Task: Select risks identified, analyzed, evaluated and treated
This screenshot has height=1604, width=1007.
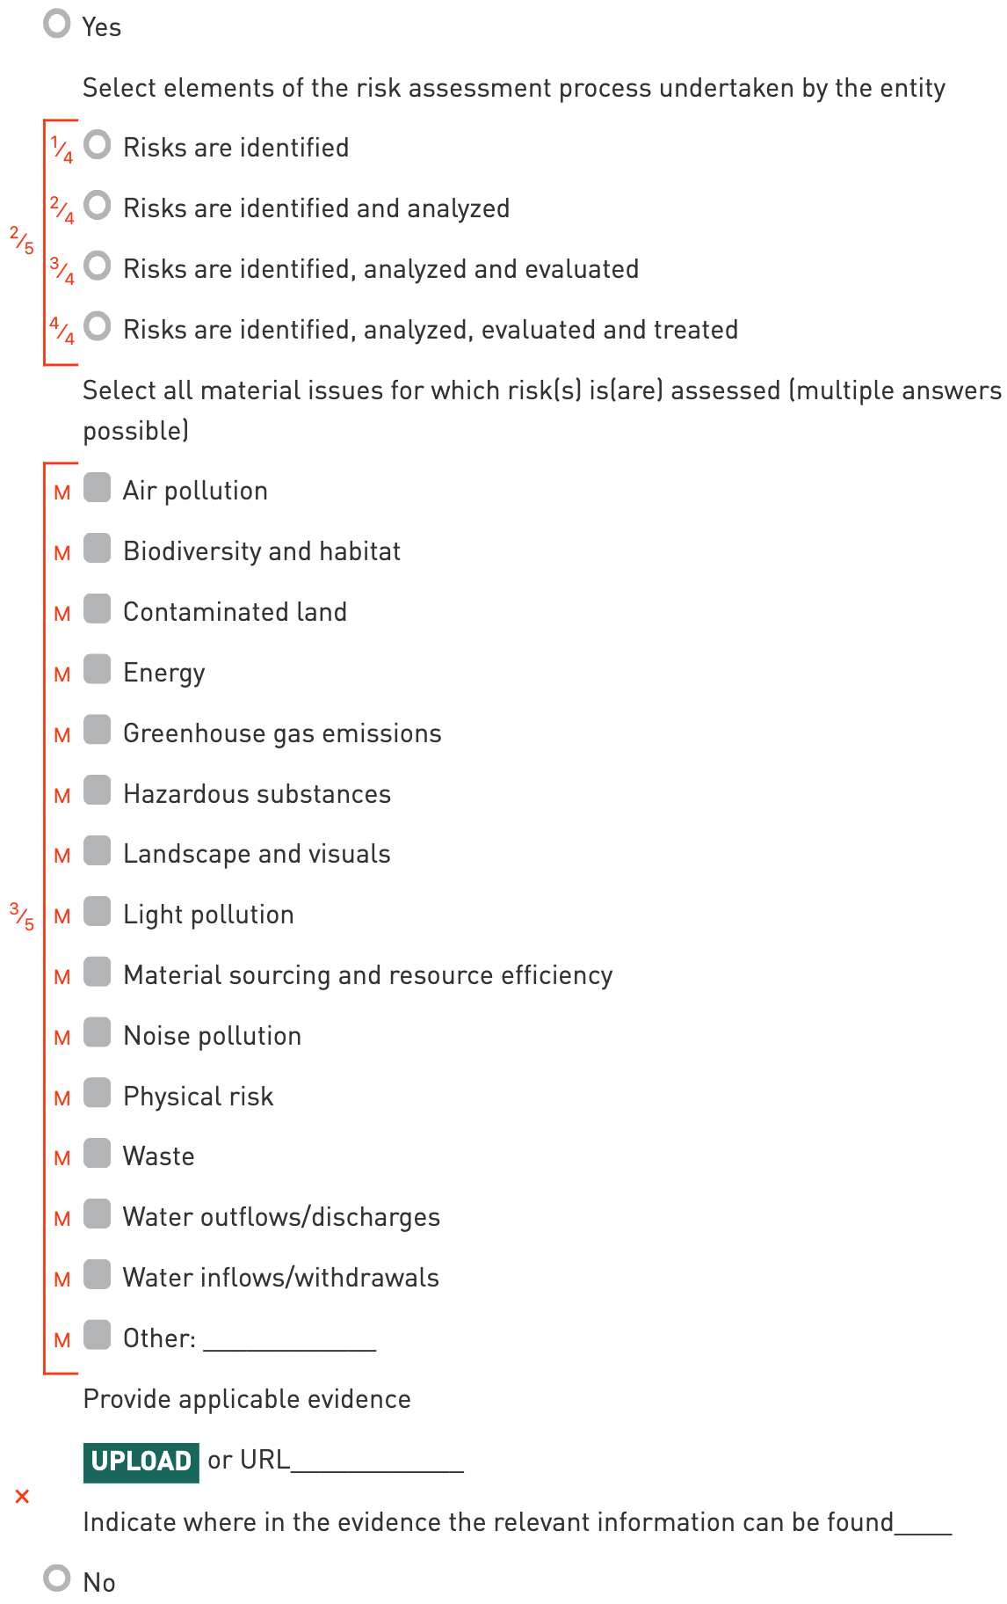Action: point(98,327)
